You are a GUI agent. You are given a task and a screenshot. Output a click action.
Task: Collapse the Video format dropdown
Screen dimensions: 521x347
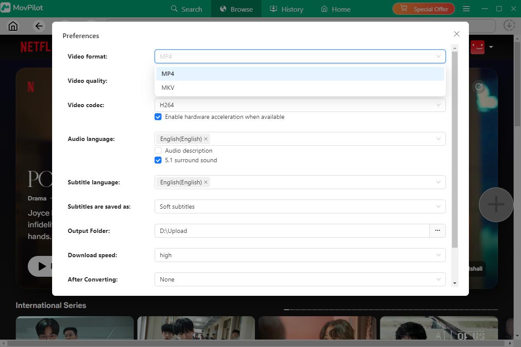tap(300, 56)
